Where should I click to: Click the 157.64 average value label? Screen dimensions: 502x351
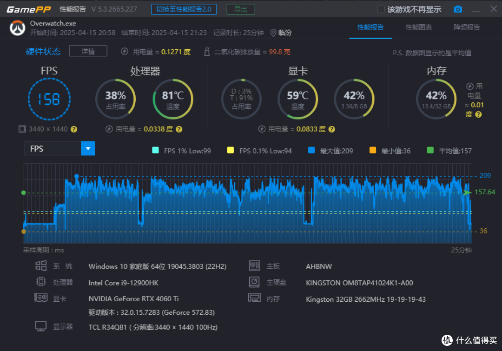pyautogui.click(x=485, y=192)
